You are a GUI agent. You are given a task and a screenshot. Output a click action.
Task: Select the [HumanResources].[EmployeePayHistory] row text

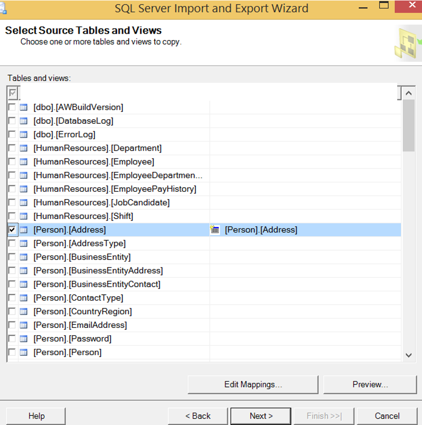115,189
